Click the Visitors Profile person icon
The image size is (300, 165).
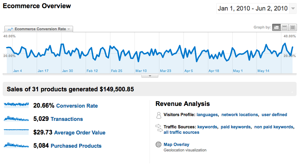coord(158,115)
